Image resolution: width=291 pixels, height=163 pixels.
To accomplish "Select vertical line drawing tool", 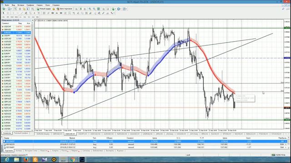I will [13, 13].
